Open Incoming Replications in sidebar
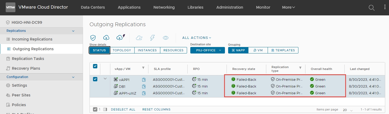This screenshot has height=114, width=389. pyautogui.click(x=32, y=39)
